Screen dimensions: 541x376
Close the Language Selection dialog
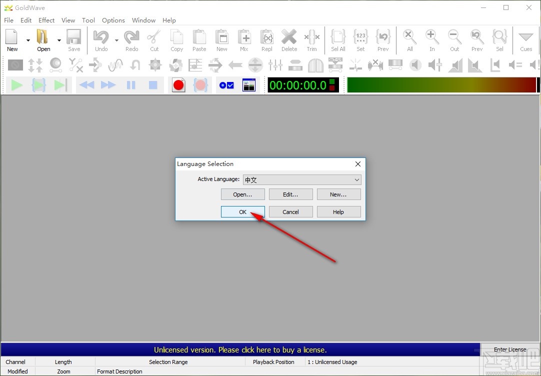click(358, 164)
